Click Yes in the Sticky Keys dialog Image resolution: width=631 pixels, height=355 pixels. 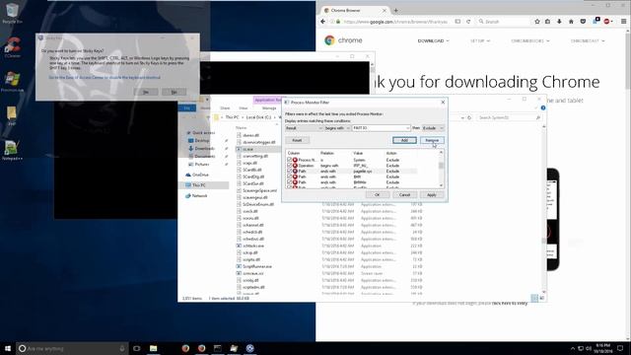[146, 92]
